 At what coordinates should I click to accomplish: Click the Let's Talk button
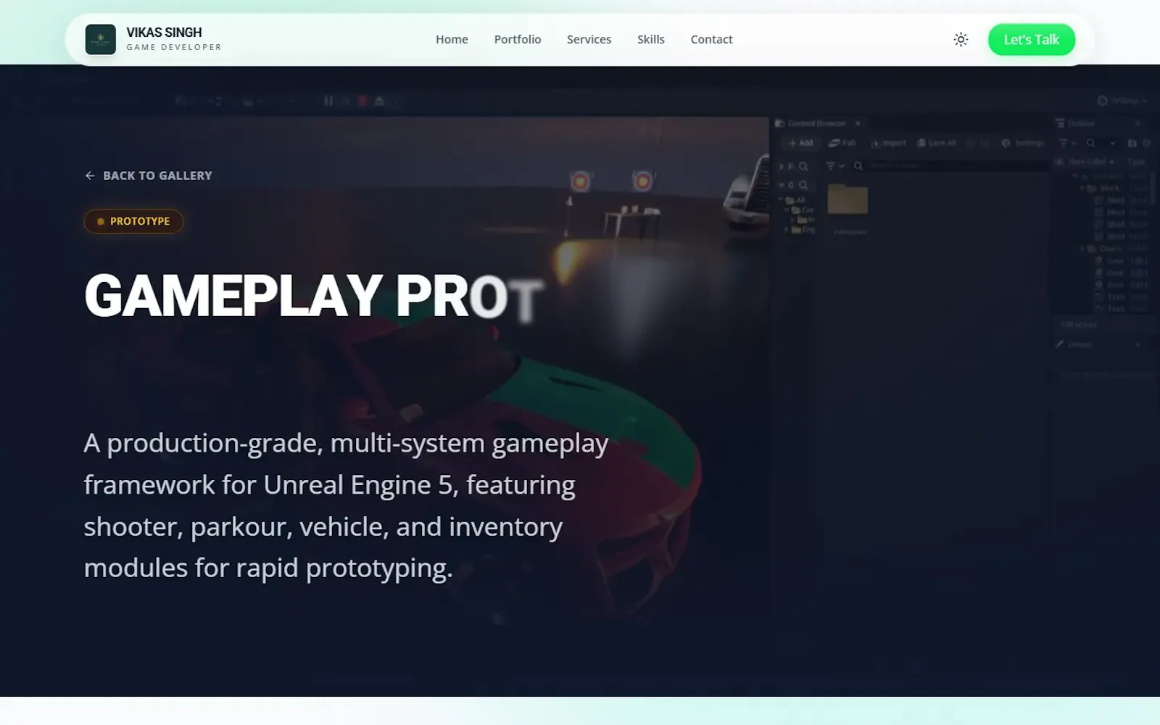click(x=1031, y=40)
